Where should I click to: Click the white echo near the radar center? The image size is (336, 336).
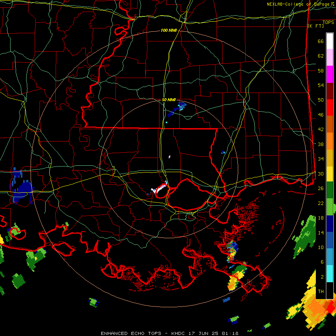tap(158, 189)
